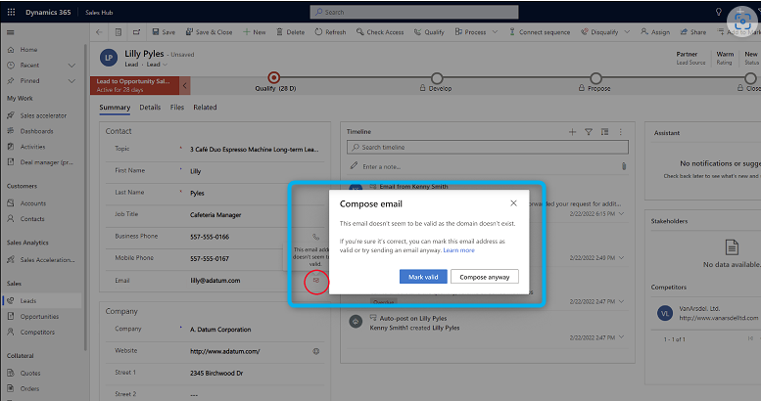Expand the Pinned section in sidebar
This screenshot has height=401, width=761.
(x=72, y=80)
